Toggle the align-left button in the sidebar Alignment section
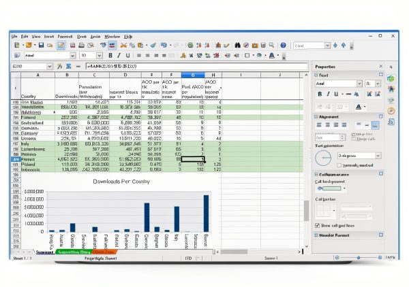Image resolution: width=409 pixels, height=287 pixels. (319, 125)
